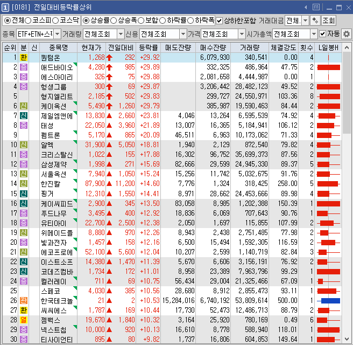Click the 증 badge on 애드바이오 row
Screen dimensions: 353x345
24,67
